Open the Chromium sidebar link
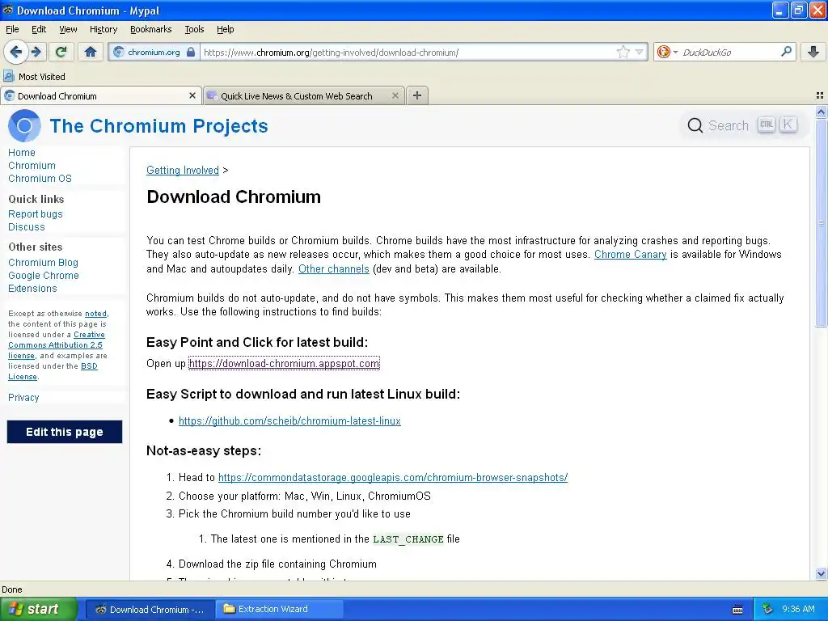828x621 pixels. coord(32,165)
